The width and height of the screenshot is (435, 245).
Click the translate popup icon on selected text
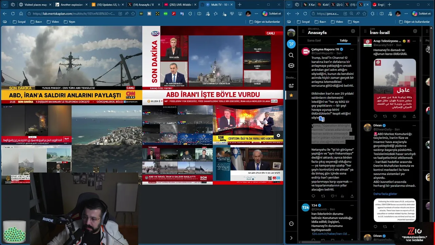click(321, 119)
